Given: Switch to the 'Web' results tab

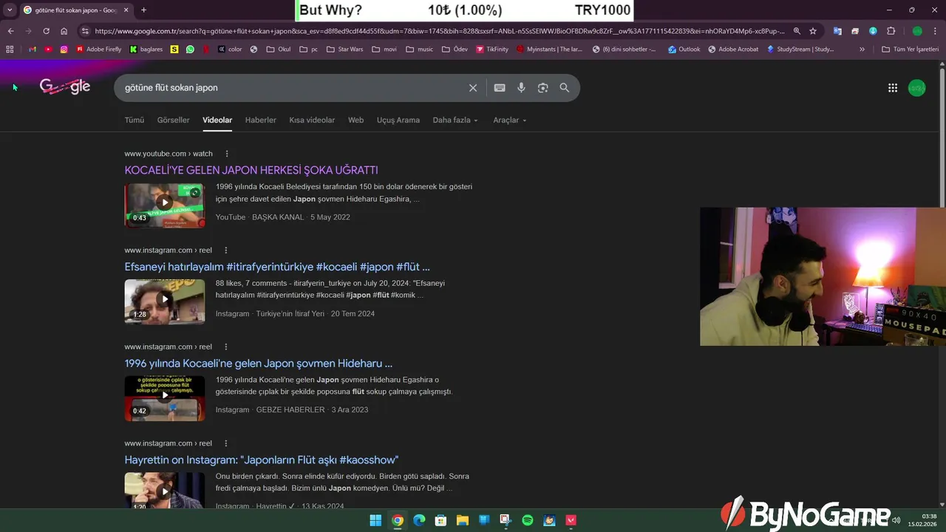Looking at the screenshot, I should [356, 120].
